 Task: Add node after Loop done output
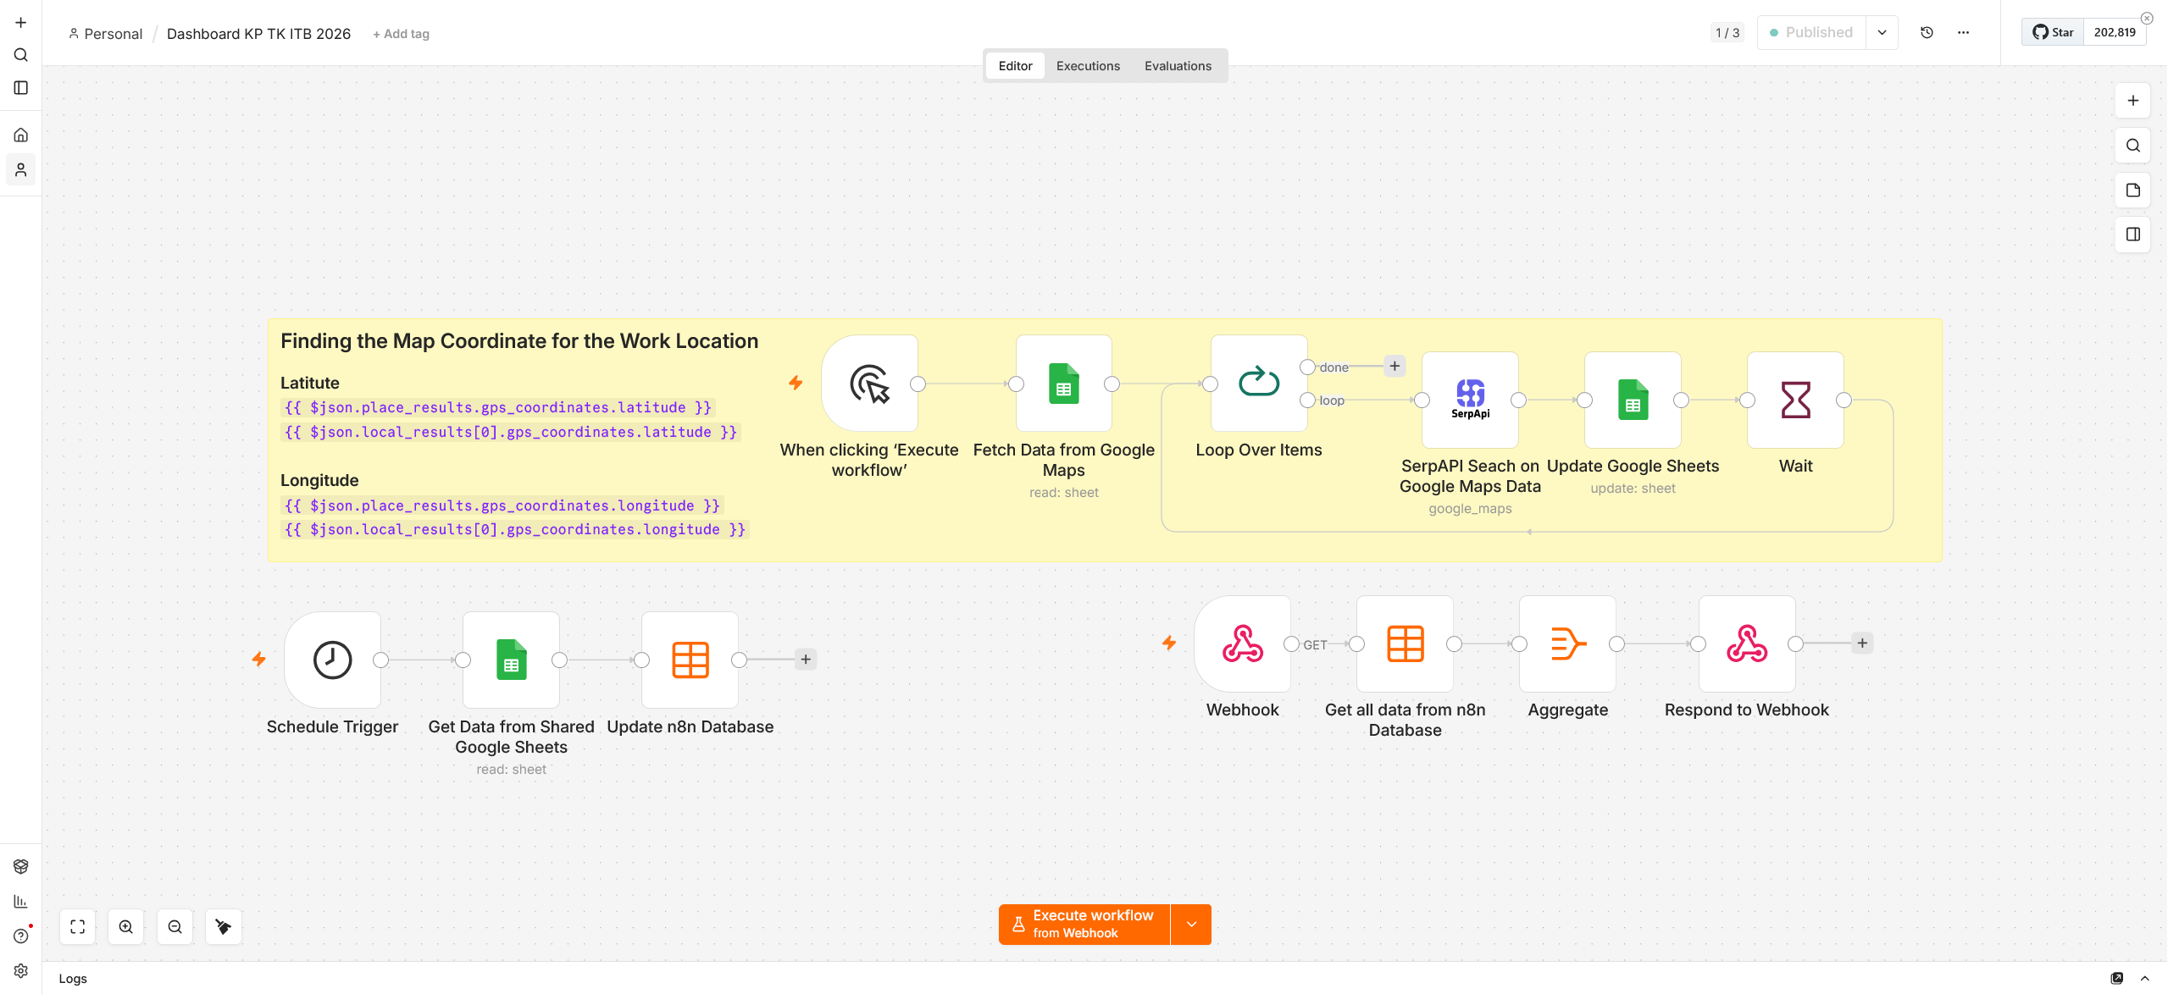point(1394,366)
